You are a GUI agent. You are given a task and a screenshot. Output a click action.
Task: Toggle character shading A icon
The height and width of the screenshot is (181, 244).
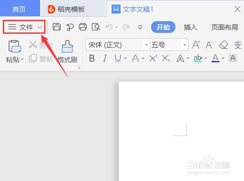[233, 58]
